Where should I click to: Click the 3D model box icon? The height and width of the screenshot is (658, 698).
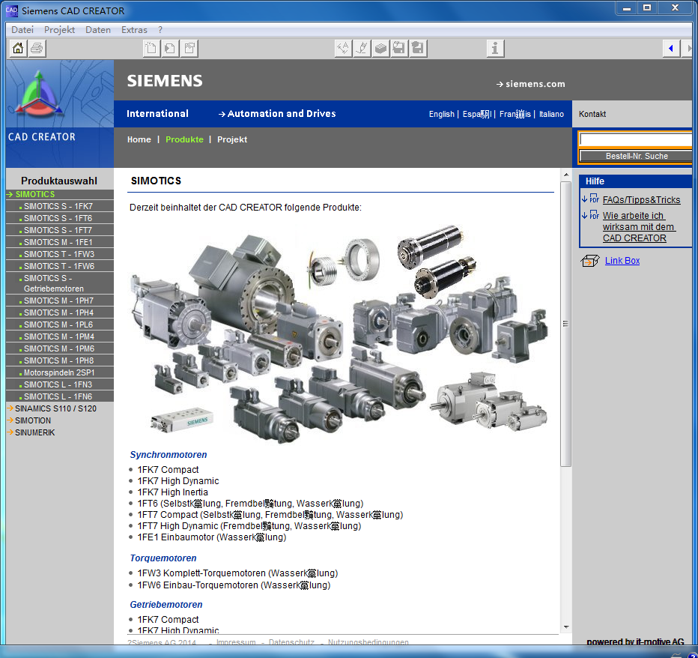[380, 48]
